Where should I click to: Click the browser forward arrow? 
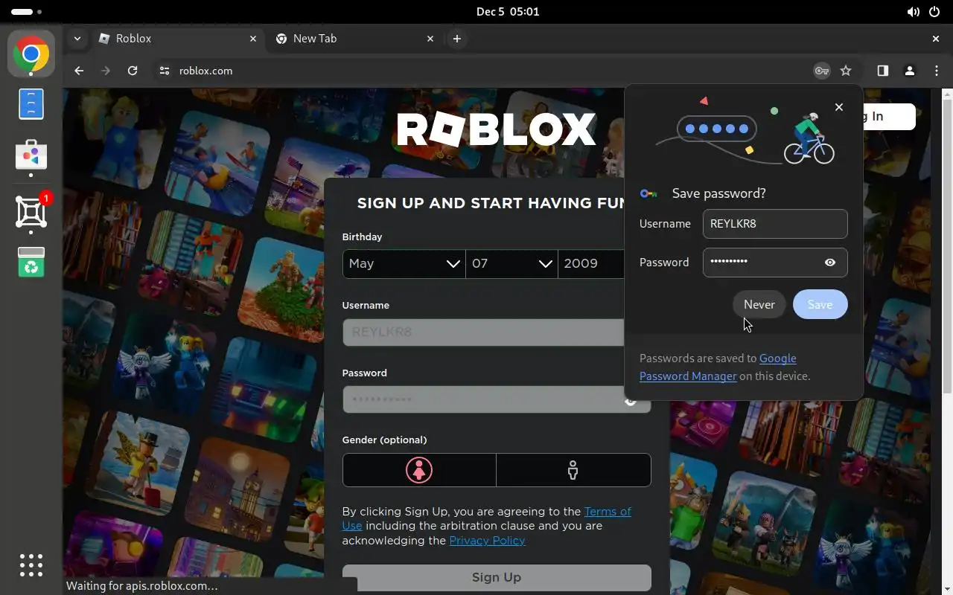click(x=106, y=71)
